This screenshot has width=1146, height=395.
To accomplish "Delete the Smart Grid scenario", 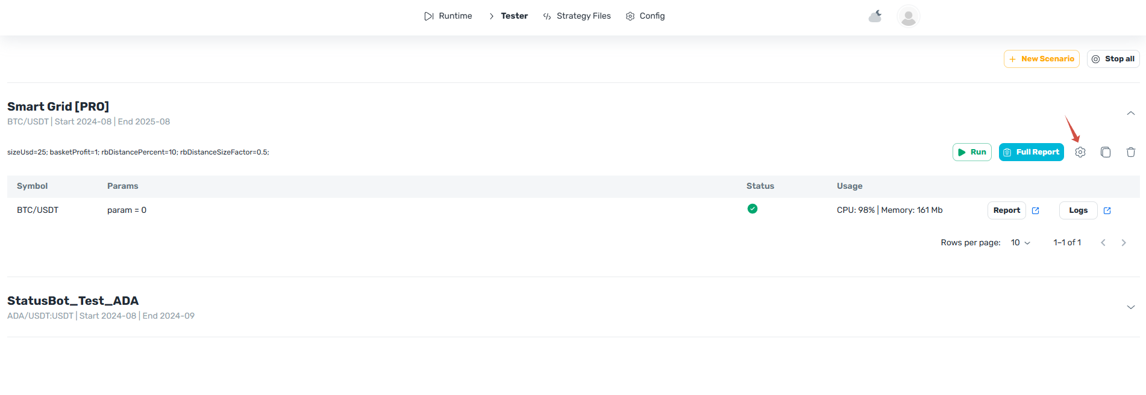I will [1131, 152].
